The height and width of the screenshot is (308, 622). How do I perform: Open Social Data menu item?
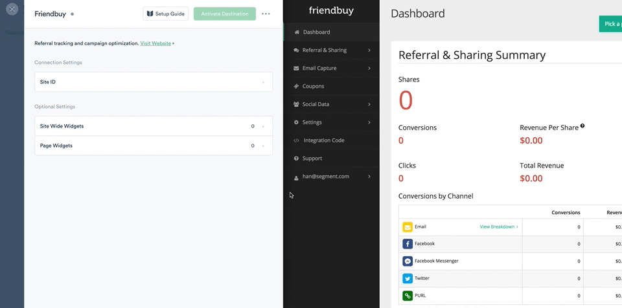click(331, 104)
